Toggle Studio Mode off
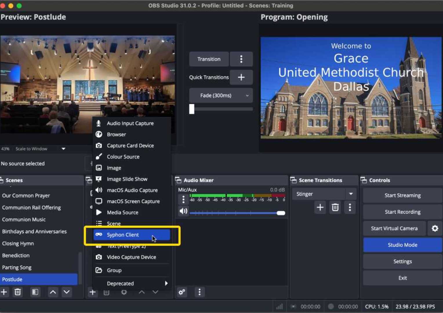The image size is (443, 313). pos(402,245)
